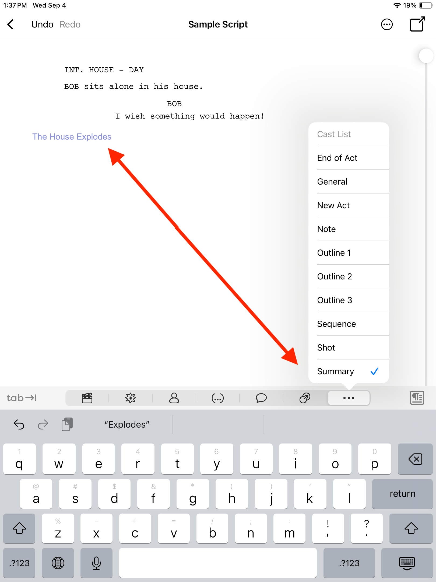This screenshot has height=582, width=436.
Task: Insert a parenthetical with the (...) icon
Action: click(218, 398)
